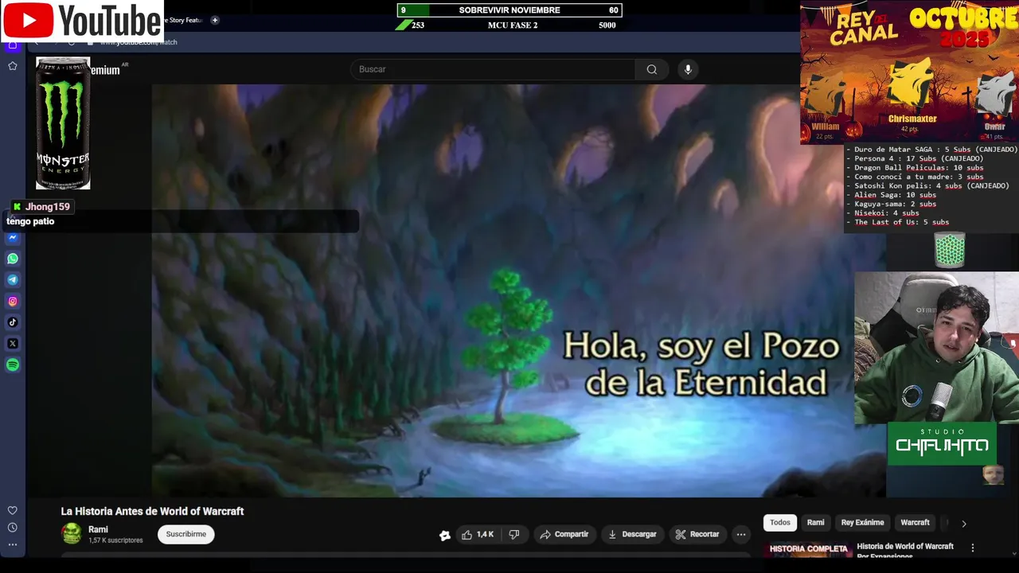Open X (Twitter) from the browser sidebar
The image size is (1019, 573).
pos(13,344)
